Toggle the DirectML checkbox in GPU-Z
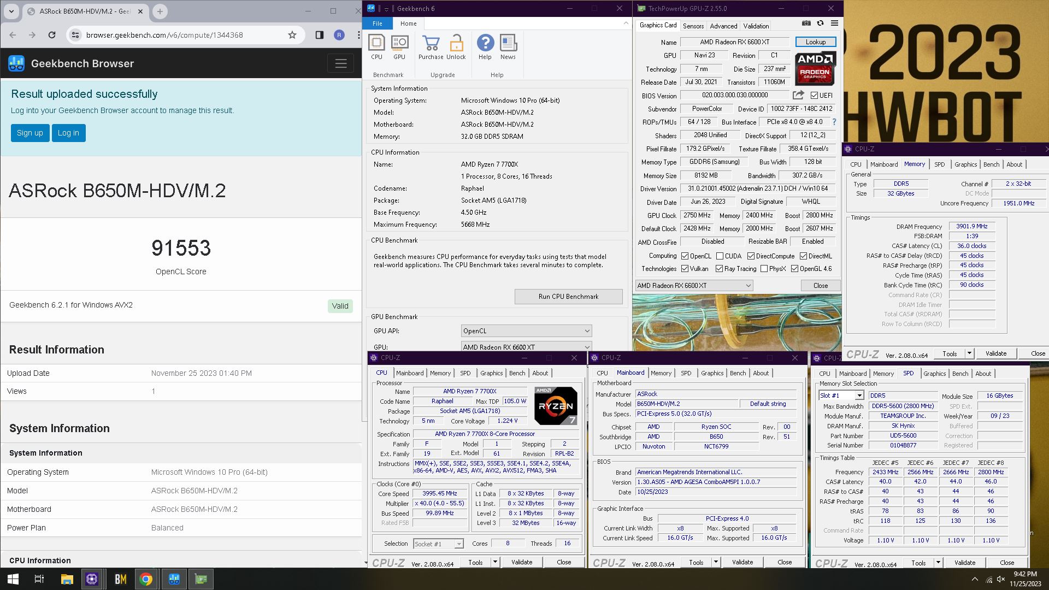1049x590 pixels. click(x=803, y=256)
